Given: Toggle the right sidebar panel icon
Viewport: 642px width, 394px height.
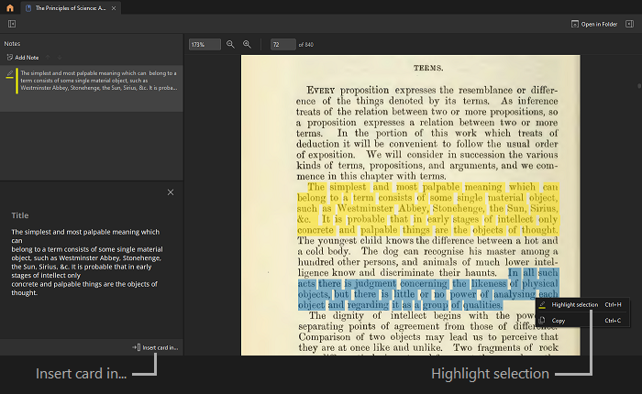Looking at the screenshot, I should point(630,24).
